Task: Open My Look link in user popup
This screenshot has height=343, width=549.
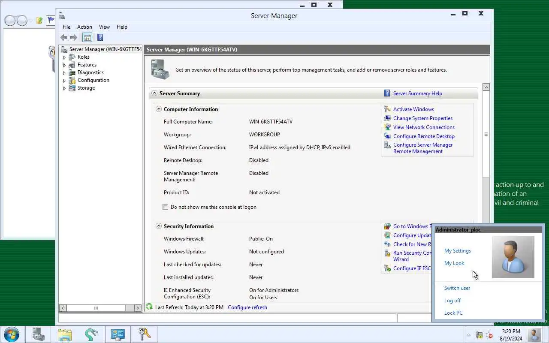Action: pos(454,263)
